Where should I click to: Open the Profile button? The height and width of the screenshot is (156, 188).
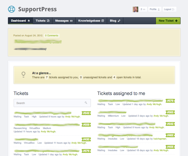coord(155,9)
